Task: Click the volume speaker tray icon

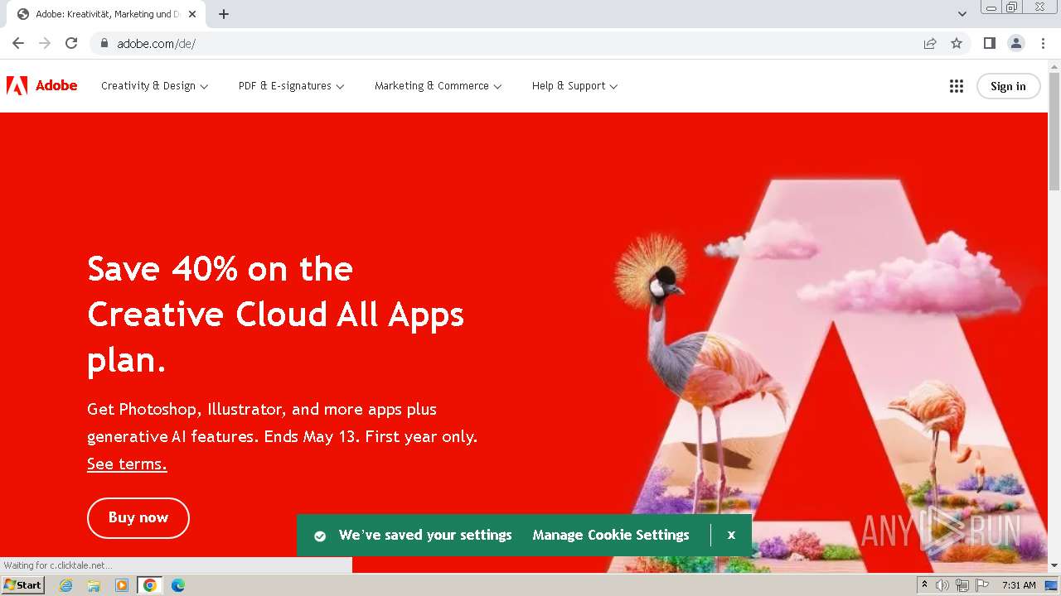Action: pos(942,585)
